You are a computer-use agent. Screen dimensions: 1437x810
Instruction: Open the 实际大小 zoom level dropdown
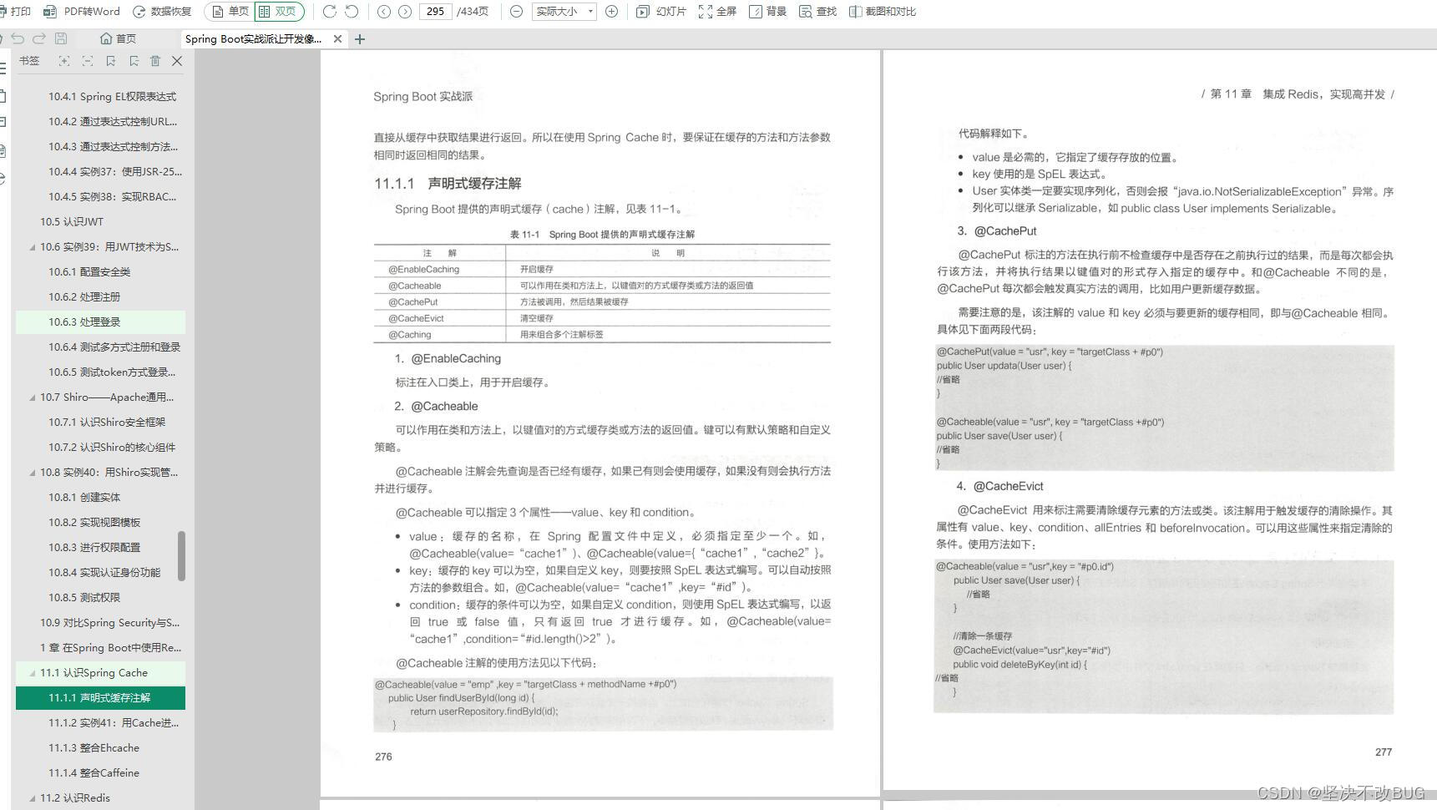tap(563, 11)
